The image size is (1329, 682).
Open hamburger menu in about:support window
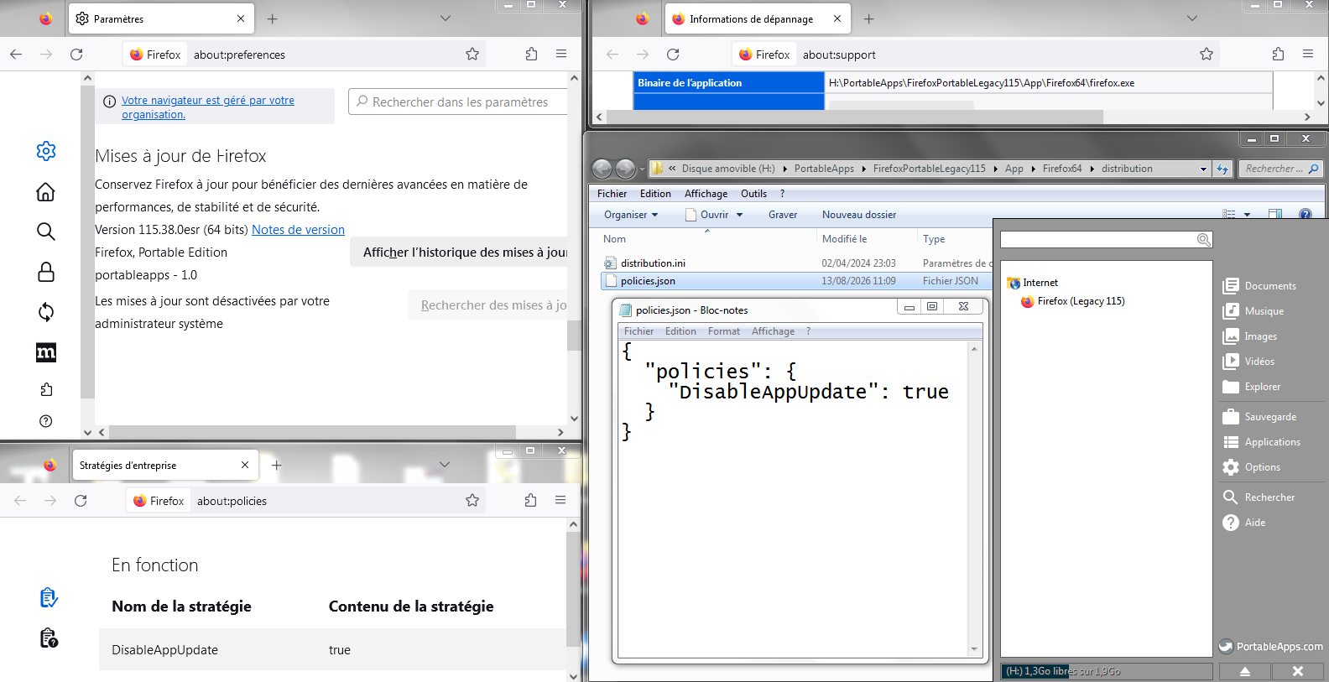coord(1308,55)
